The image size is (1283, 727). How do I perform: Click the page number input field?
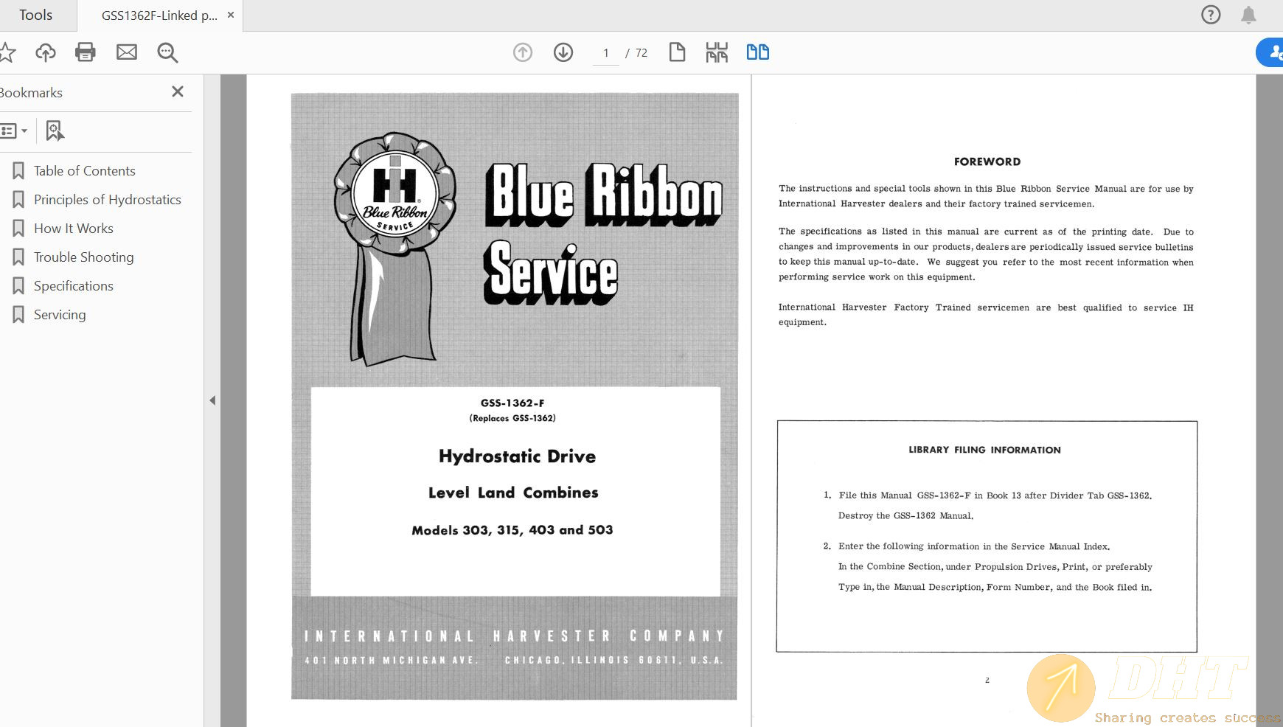[606, 53]
